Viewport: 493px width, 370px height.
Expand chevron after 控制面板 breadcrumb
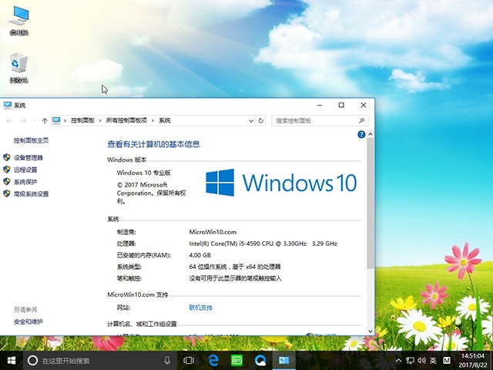(x=100, y=121)
